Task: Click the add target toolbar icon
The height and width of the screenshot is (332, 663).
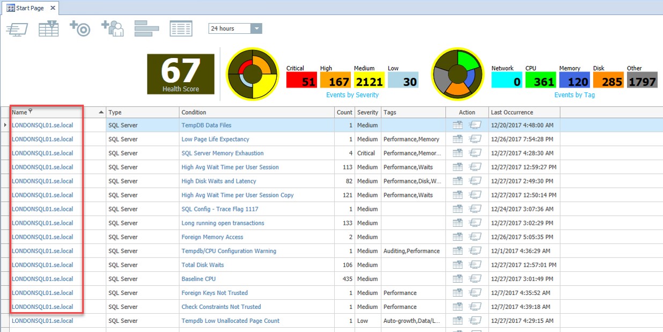Action: [x=80, y=28]
